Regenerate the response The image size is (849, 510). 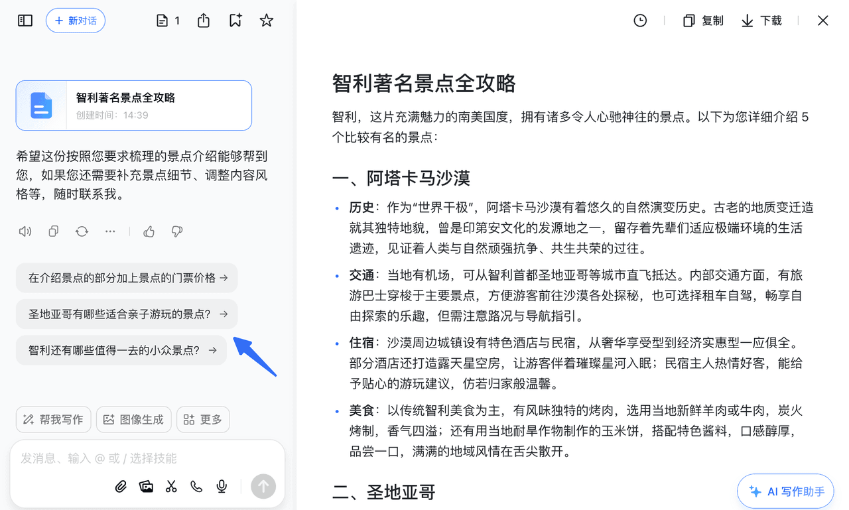pos(82,231)
